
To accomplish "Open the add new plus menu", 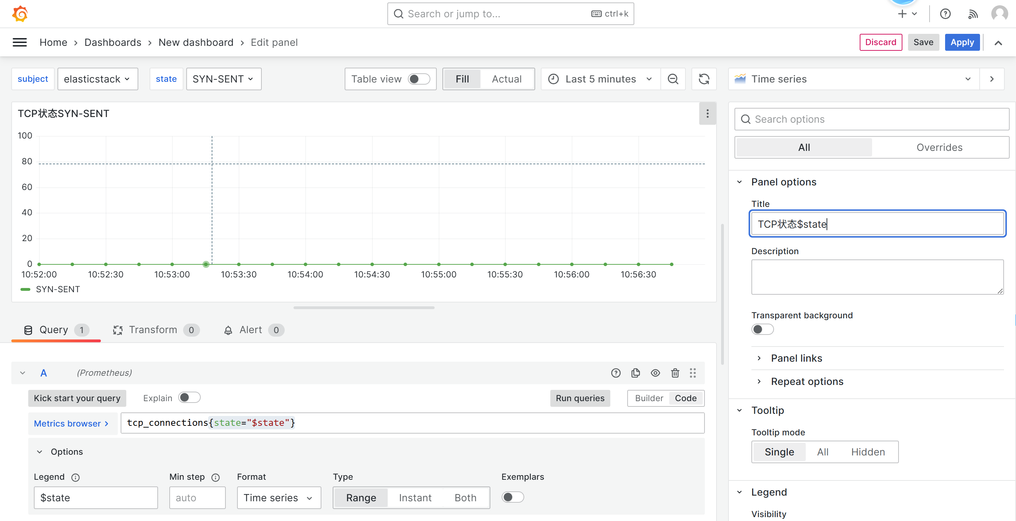I will 908,14.
